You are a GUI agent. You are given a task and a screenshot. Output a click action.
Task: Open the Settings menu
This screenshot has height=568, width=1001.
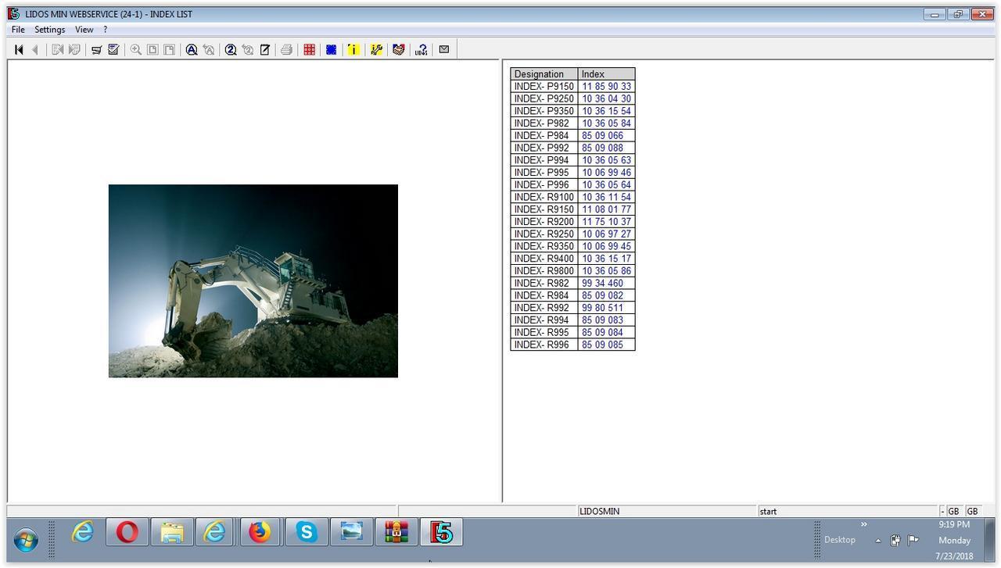click(x=49, y=30)
